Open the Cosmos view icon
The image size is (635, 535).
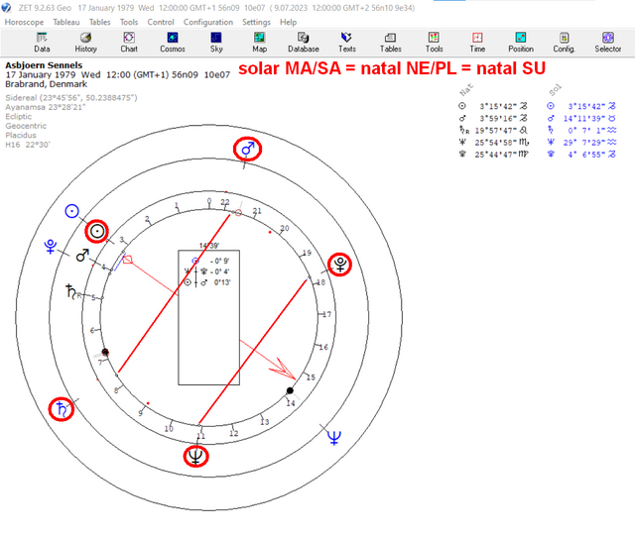(173, 43)
